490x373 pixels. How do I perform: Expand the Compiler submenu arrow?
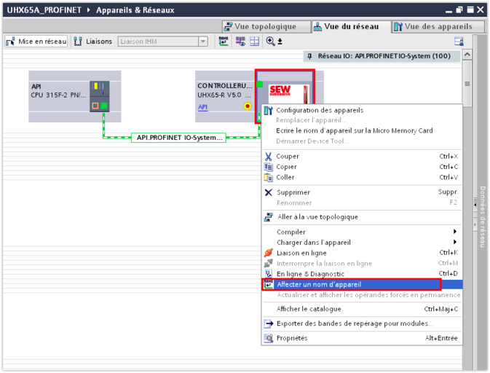click(x=455, y=232)
